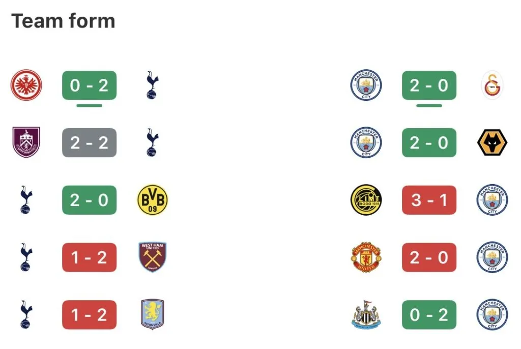521x349 pixels.
Task: Select the Aston Villa badge
Action: point(152,315)
